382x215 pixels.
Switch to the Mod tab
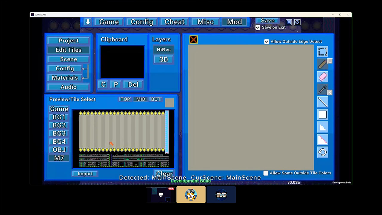coord(234,22)
